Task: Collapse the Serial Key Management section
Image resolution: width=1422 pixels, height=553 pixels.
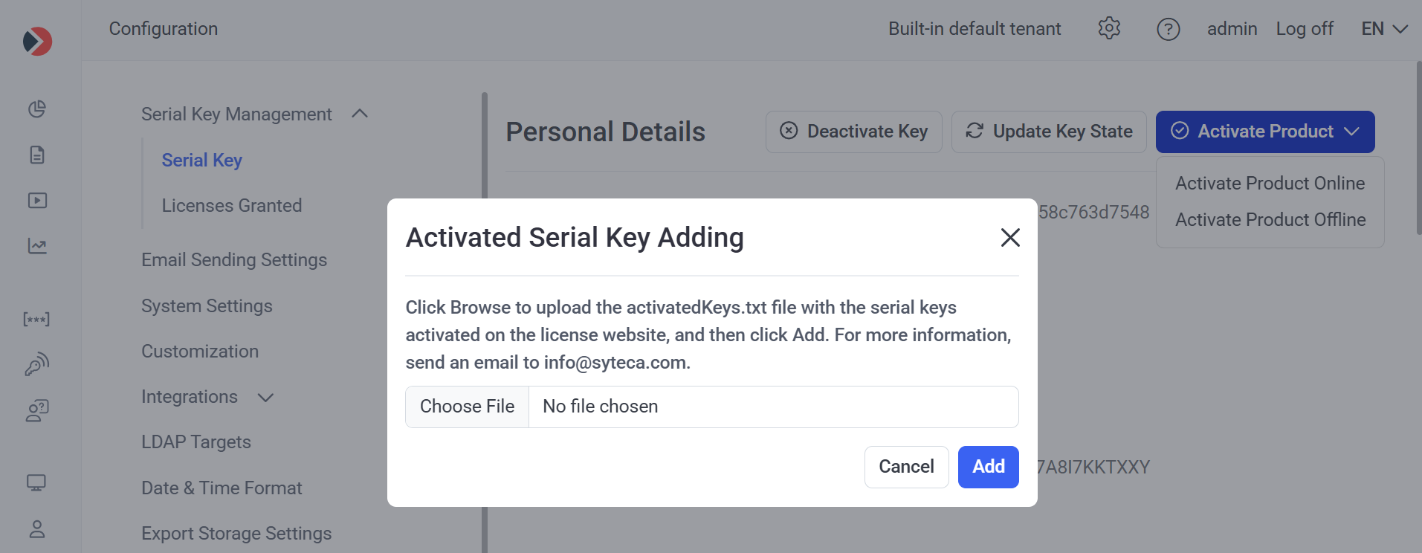Action: point(360,114)
